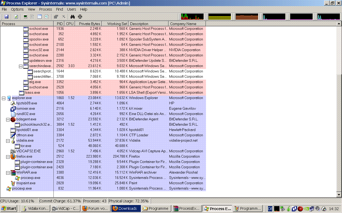Toggle the process tree view icon

[x=33, y=17]
